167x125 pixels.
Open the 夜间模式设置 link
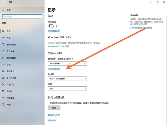[x=54, y=31]
